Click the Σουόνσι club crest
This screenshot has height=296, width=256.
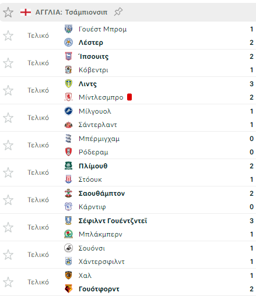click(x=68, y=248)
